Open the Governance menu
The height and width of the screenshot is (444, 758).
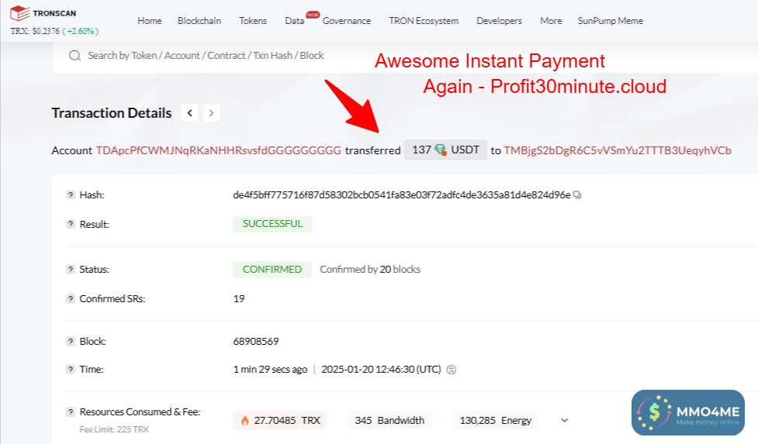coord(347,21)
